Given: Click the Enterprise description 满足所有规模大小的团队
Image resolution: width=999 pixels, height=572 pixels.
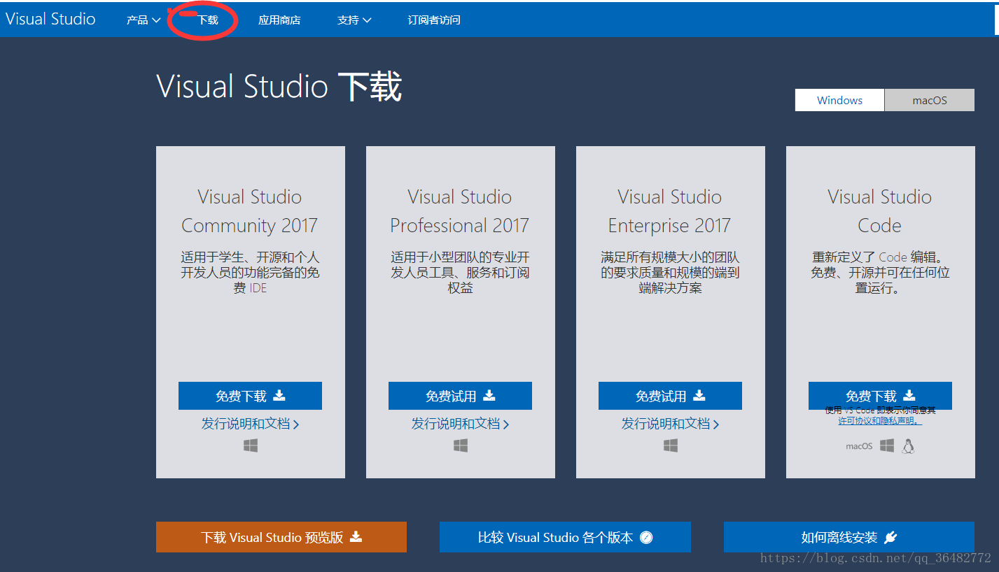Looking at the screenshot, I should (x=670, y=257).
